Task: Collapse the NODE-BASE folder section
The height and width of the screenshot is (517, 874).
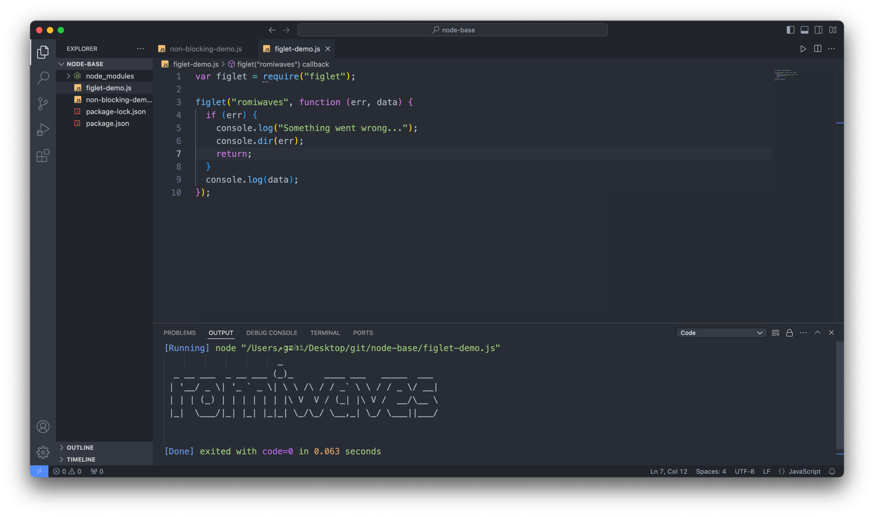Action: (105, 64)
